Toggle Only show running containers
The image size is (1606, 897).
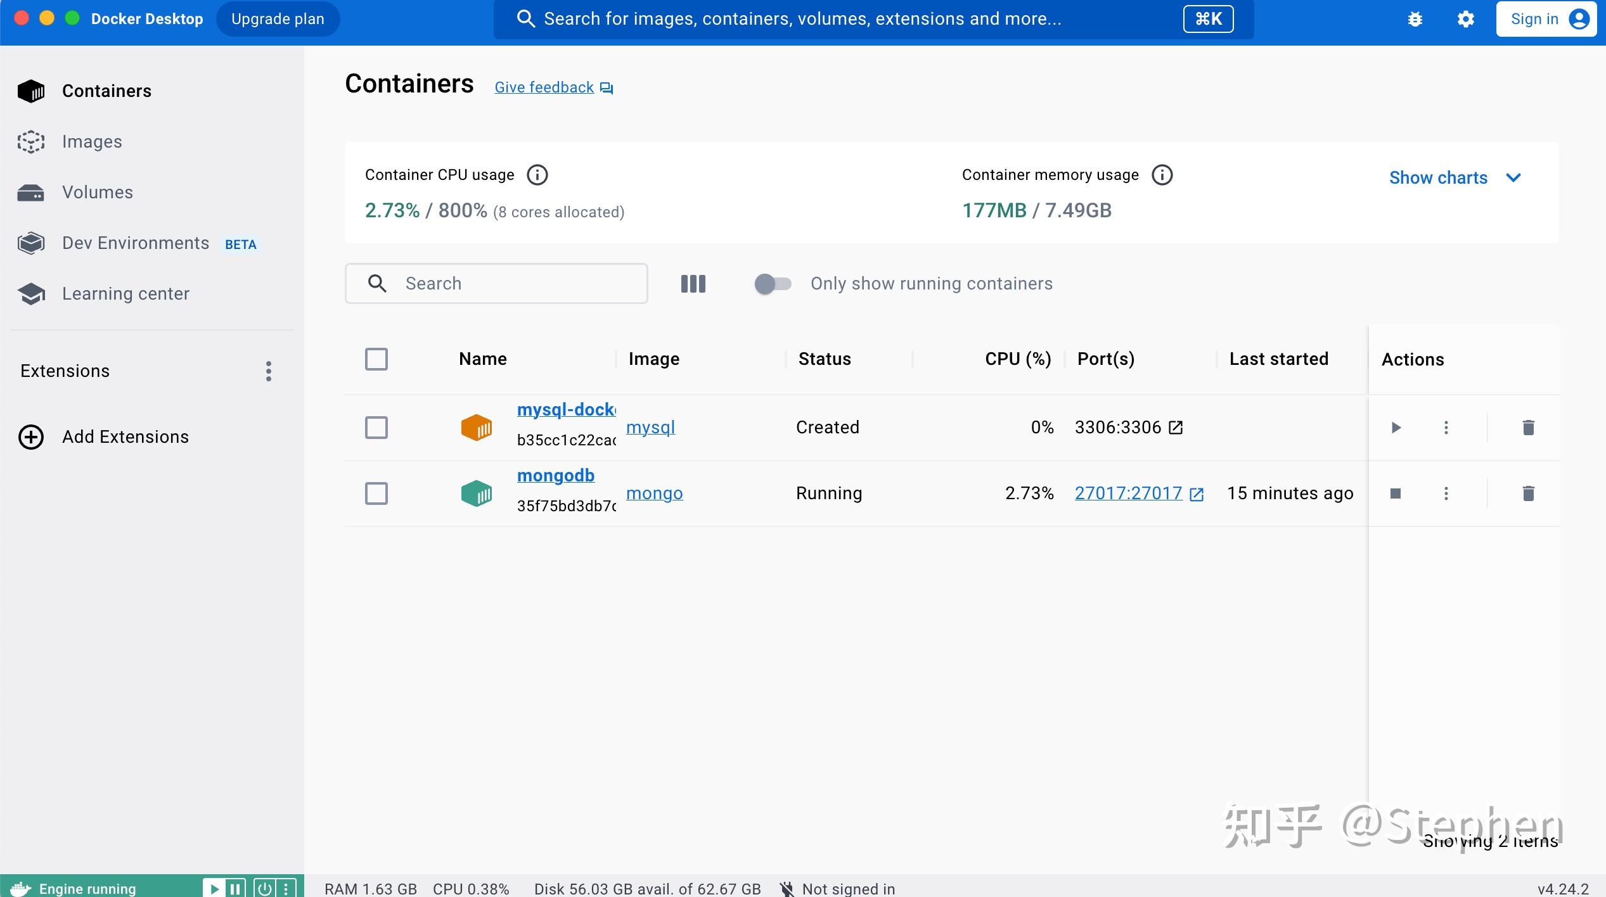[x=773, y=283]
